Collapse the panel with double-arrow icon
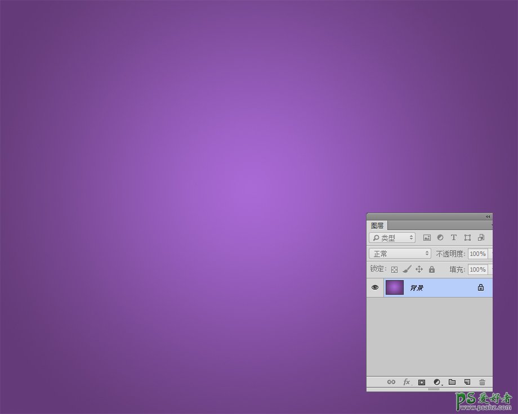The width and height of the screenshot is (518, 414). point(488,217)
